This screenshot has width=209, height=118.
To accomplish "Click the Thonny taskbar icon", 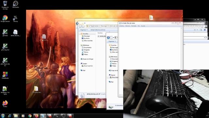I will pyautogui.click(x=57, y=116).
